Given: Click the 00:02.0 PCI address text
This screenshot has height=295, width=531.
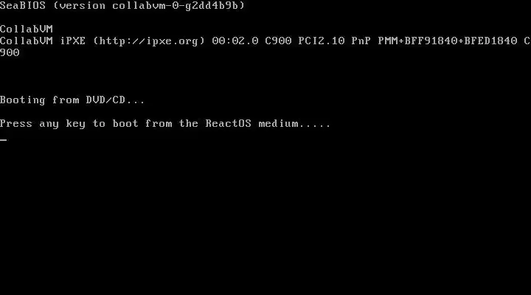Looking at the screenshot, I should (x=235, y=41).
